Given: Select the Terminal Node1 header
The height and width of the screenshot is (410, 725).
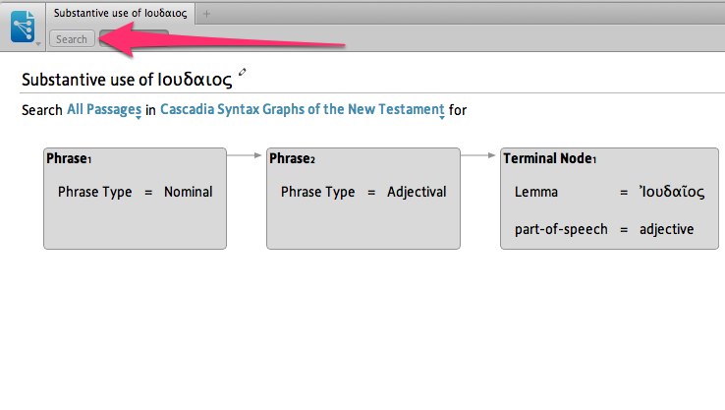Looking at the screenshot, I should (549, 158).
